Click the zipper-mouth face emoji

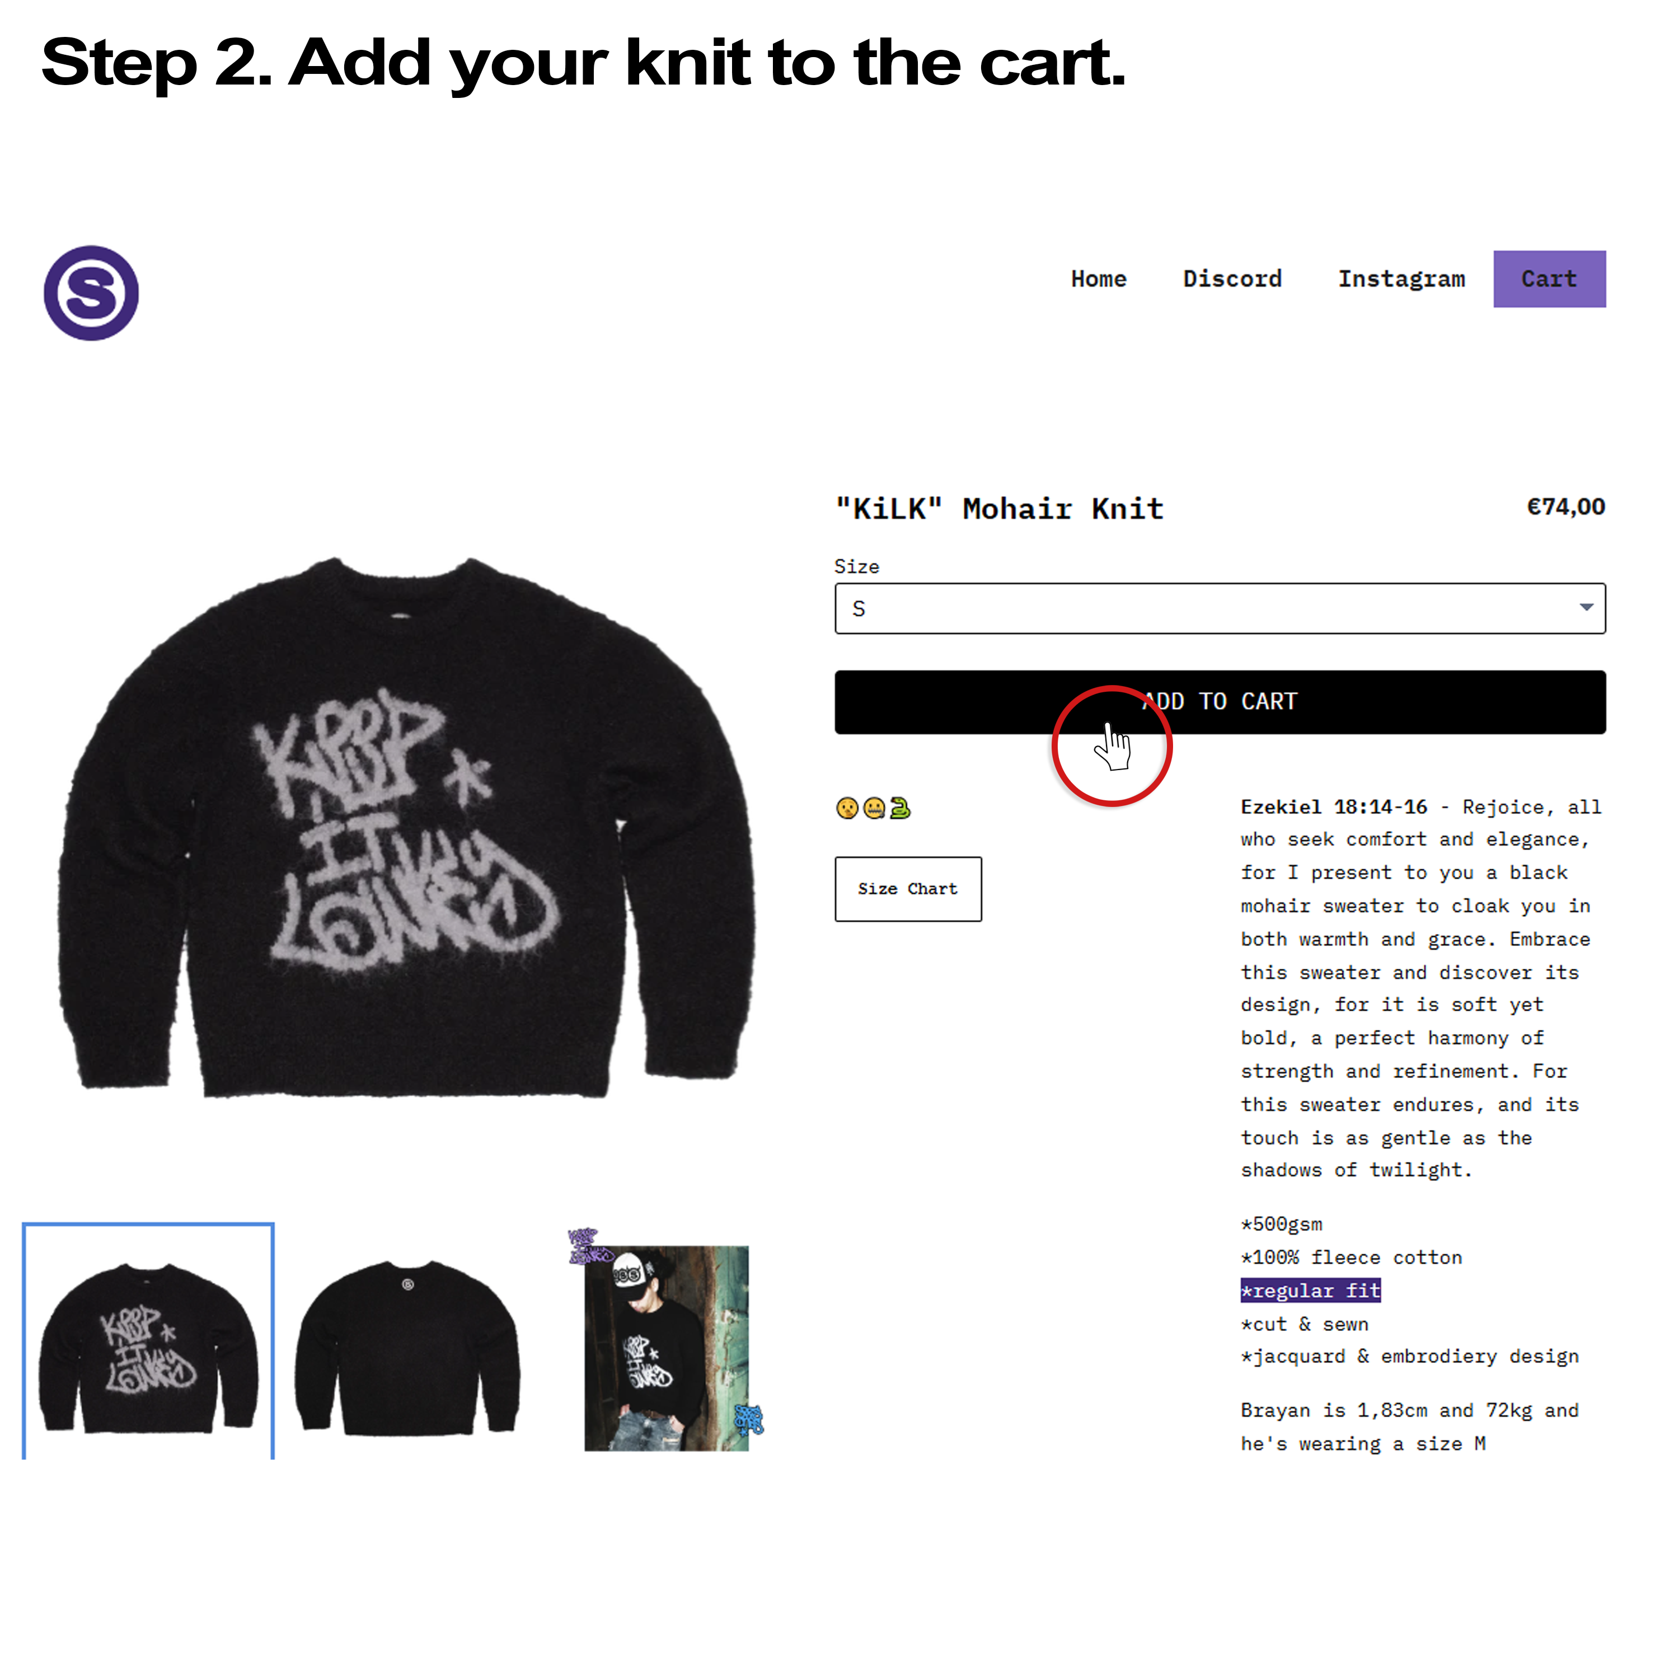[x=874, y=808]
